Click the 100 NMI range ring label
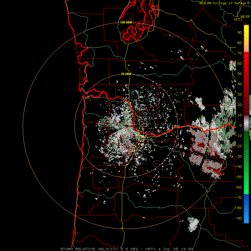Viewport: 251px width, 251px height. [126, 22]
